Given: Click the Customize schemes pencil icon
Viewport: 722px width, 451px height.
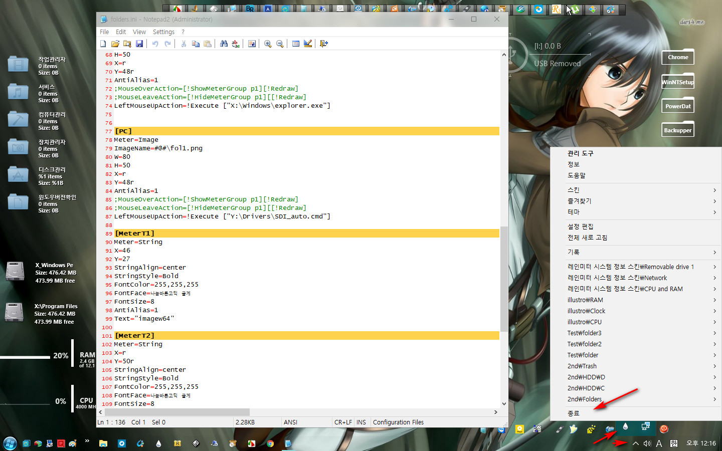Looking at the screenshot, I should (308, 44).
